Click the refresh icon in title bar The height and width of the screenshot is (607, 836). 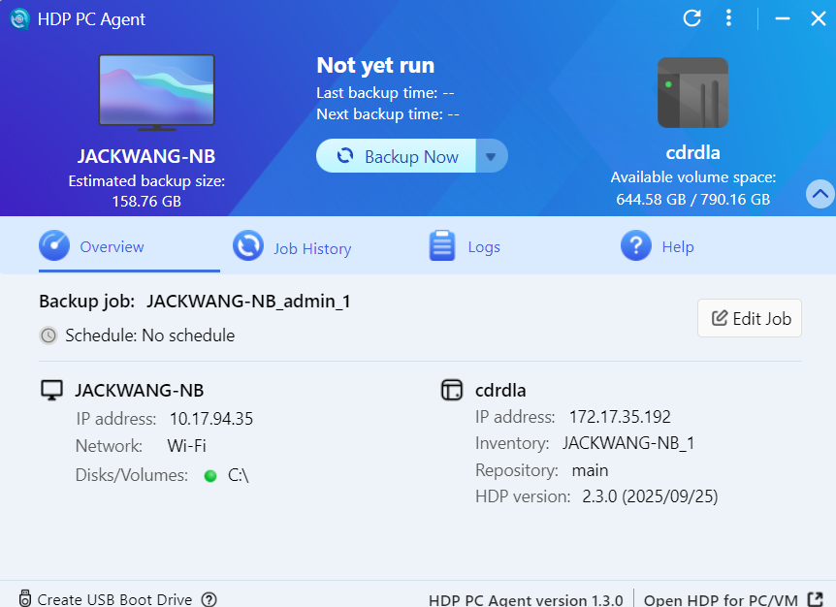(691, 17)
